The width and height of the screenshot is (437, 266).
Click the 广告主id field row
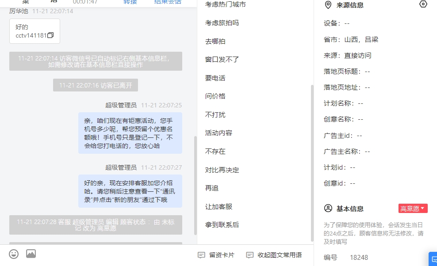(343, 136)
